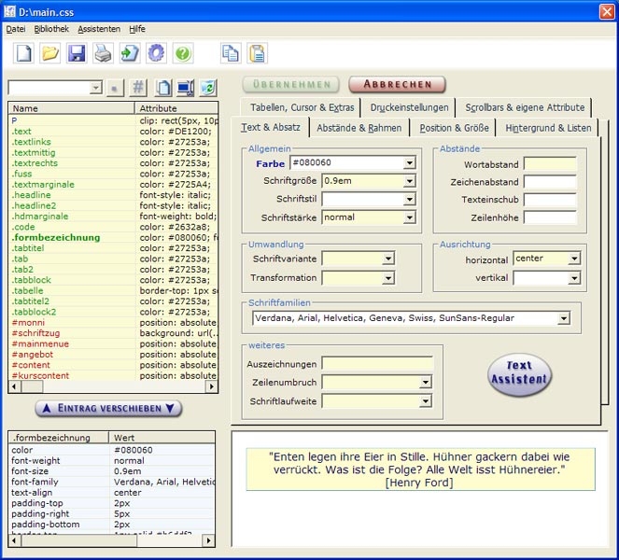The image size is (619, 560).
Task: Open the Schriftfamilien font list dropdown
Action: click(563, 318)
